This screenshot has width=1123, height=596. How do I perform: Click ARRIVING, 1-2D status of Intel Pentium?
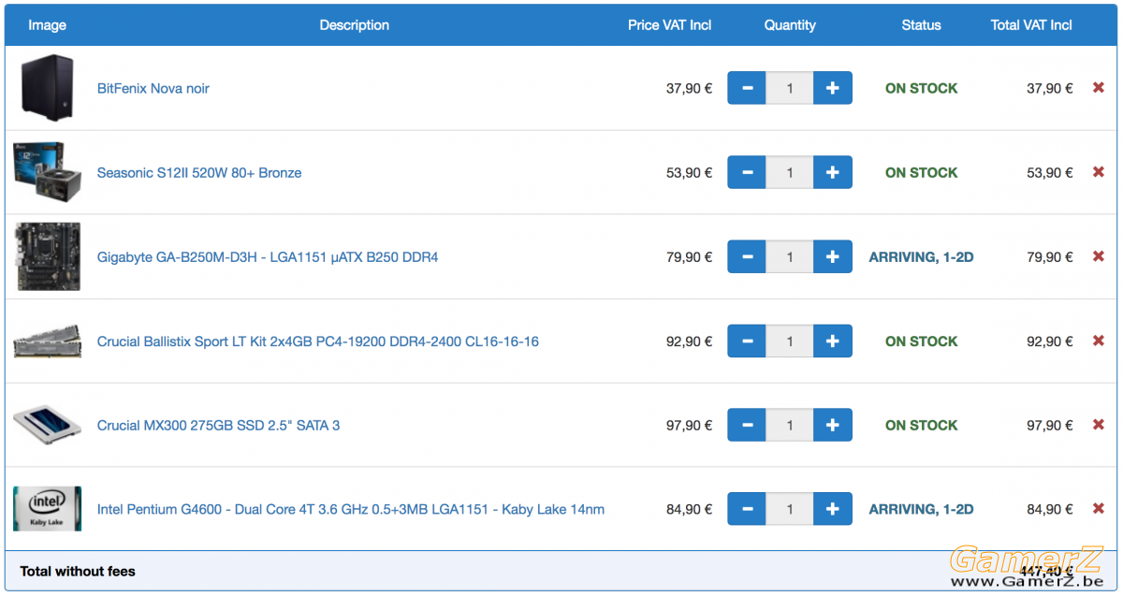pyautogui.click(x=922, y=509)
